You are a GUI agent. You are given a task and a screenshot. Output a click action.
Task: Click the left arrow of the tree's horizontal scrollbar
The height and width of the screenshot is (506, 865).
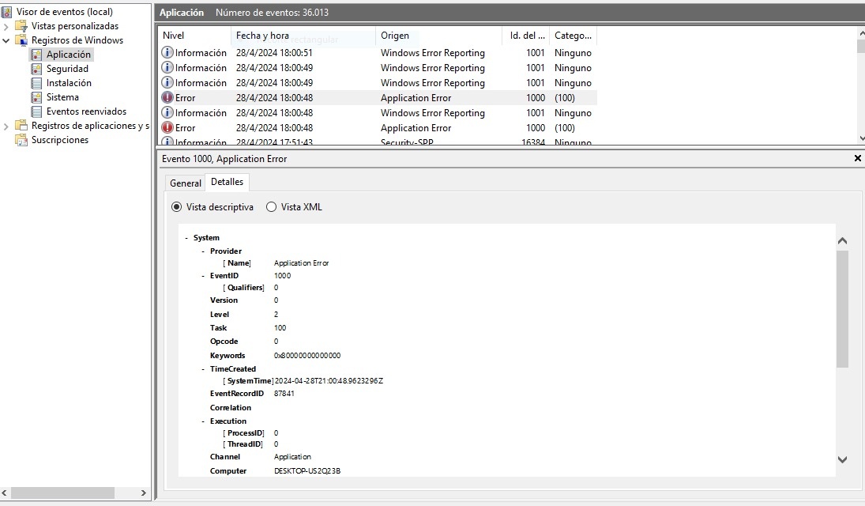(5, 493)
